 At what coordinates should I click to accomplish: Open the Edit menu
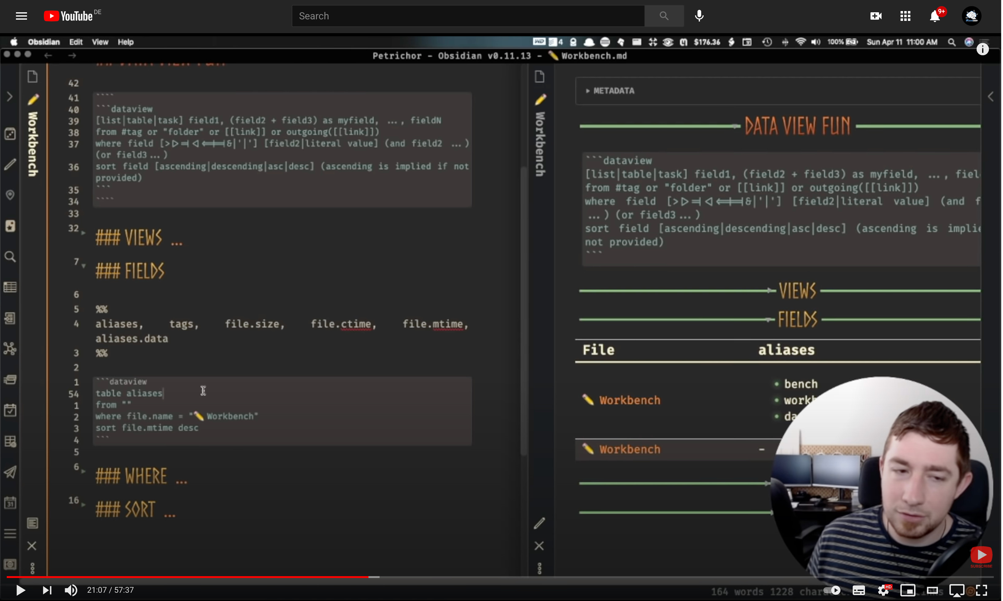tap(76, 42)
